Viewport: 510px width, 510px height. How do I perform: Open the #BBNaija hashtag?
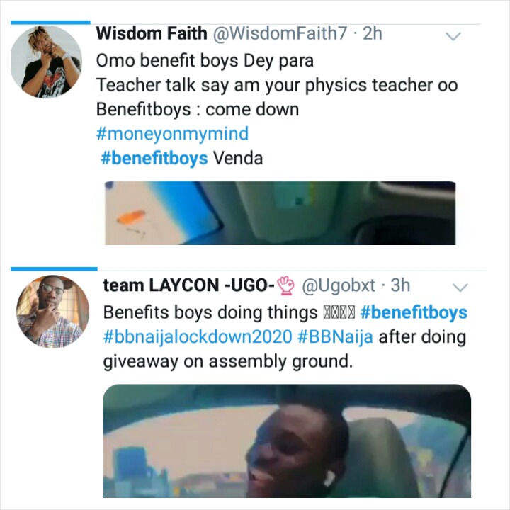point(335,336)
